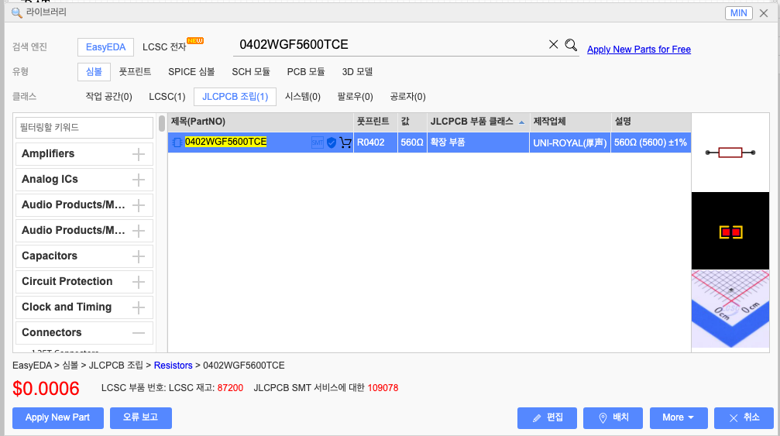
Task: Click the library magnifier icon in the title bar
Action: pos(16,12)
